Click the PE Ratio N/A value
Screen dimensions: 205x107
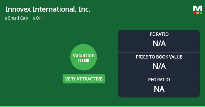159,43
